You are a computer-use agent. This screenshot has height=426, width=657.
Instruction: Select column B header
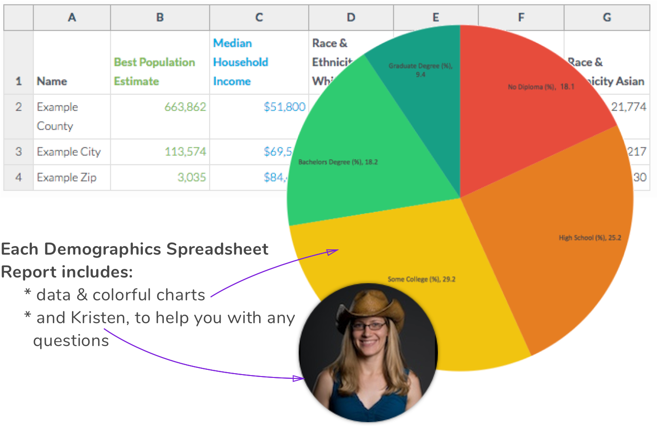(160, 18)
